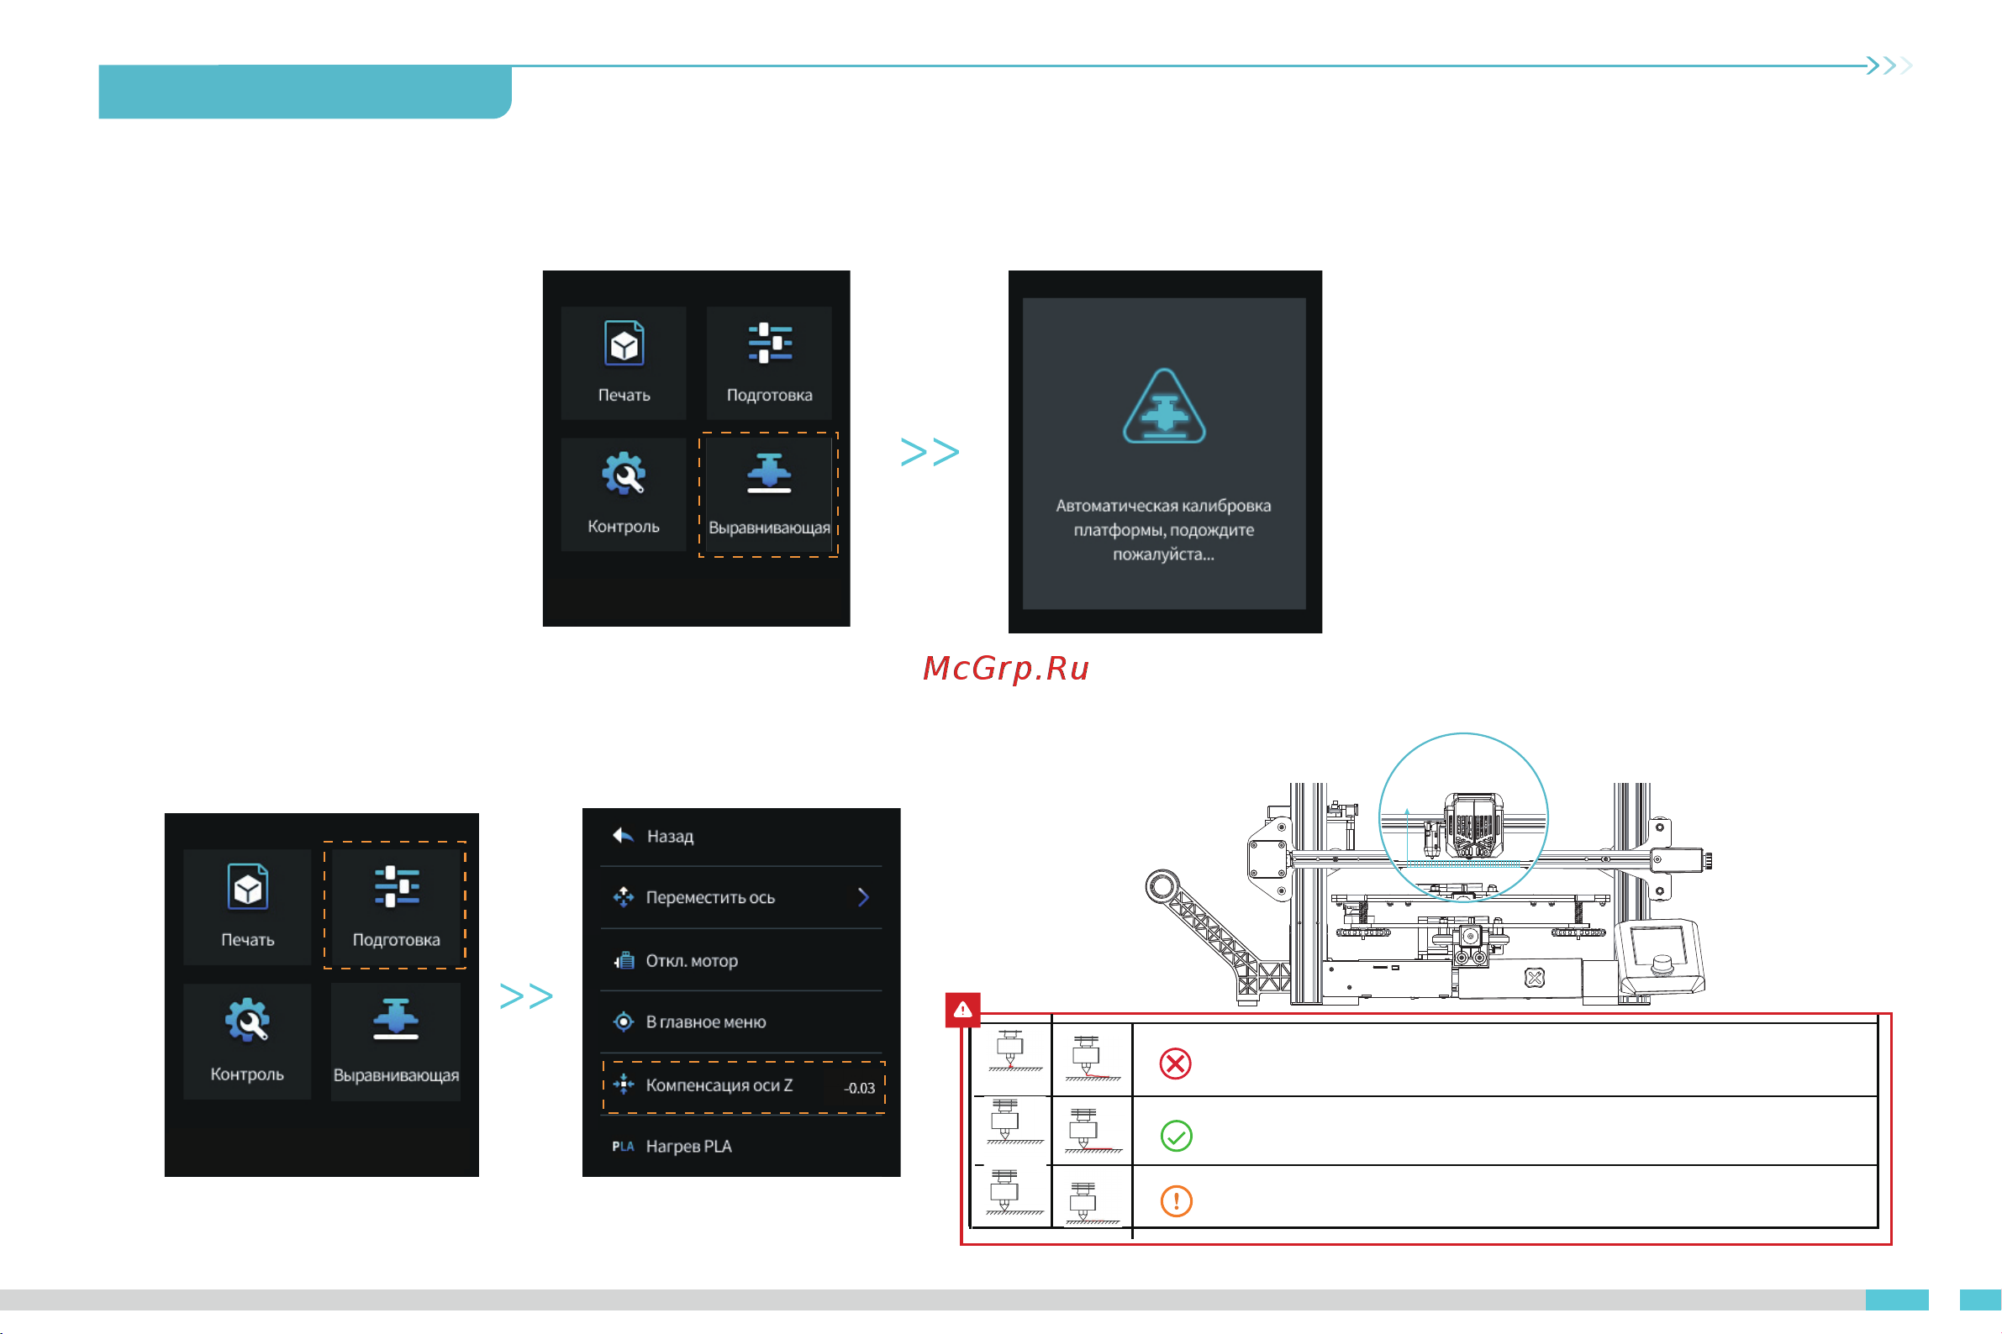Tap Подготовка tile in the bottom-left printer menu
The image size is (2002, 1334).
coord(395,906)
